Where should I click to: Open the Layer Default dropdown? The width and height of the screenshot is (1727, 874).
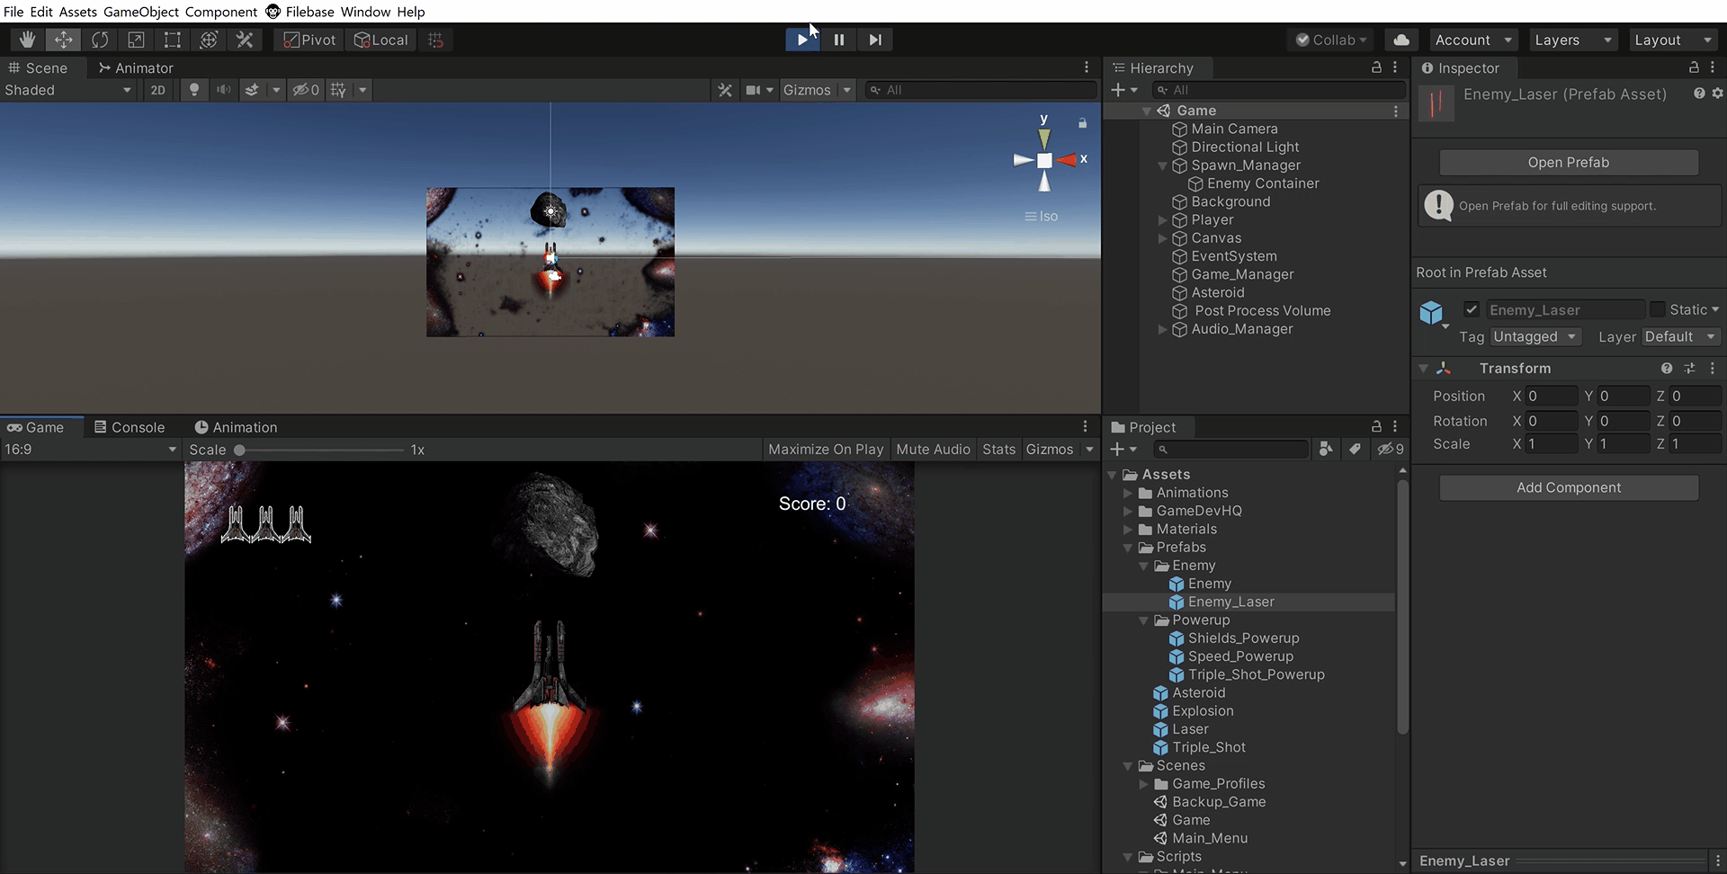[1681, 336]
